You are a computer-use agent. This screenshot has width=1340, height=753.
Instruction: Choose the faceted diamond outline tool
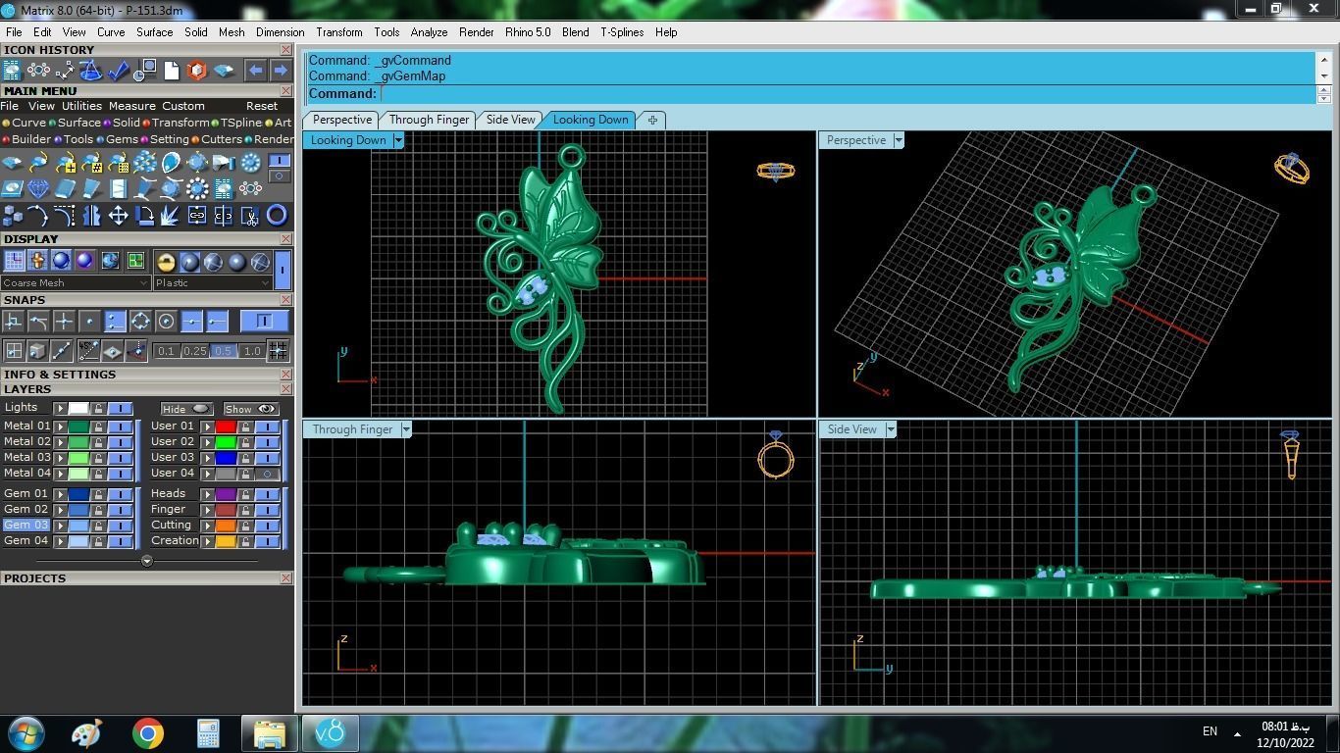[x=38, y=187]
